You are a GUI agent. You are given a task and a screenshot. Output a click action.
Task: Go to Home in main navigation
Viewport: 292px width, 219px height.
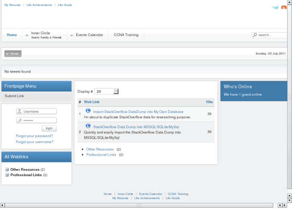pyautogui.click(x=12, y=35)
